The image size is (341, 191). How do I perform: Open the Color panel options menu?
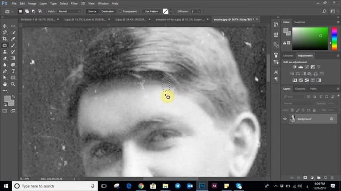(x=338, y=22)
